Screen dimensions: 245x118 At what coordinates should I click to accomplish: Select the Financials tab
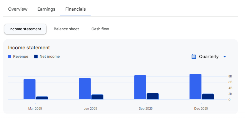76,9
